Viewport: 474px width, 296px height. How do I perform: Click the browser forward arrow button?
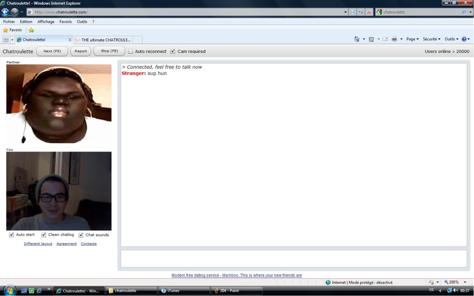click(x=15, y=12)
